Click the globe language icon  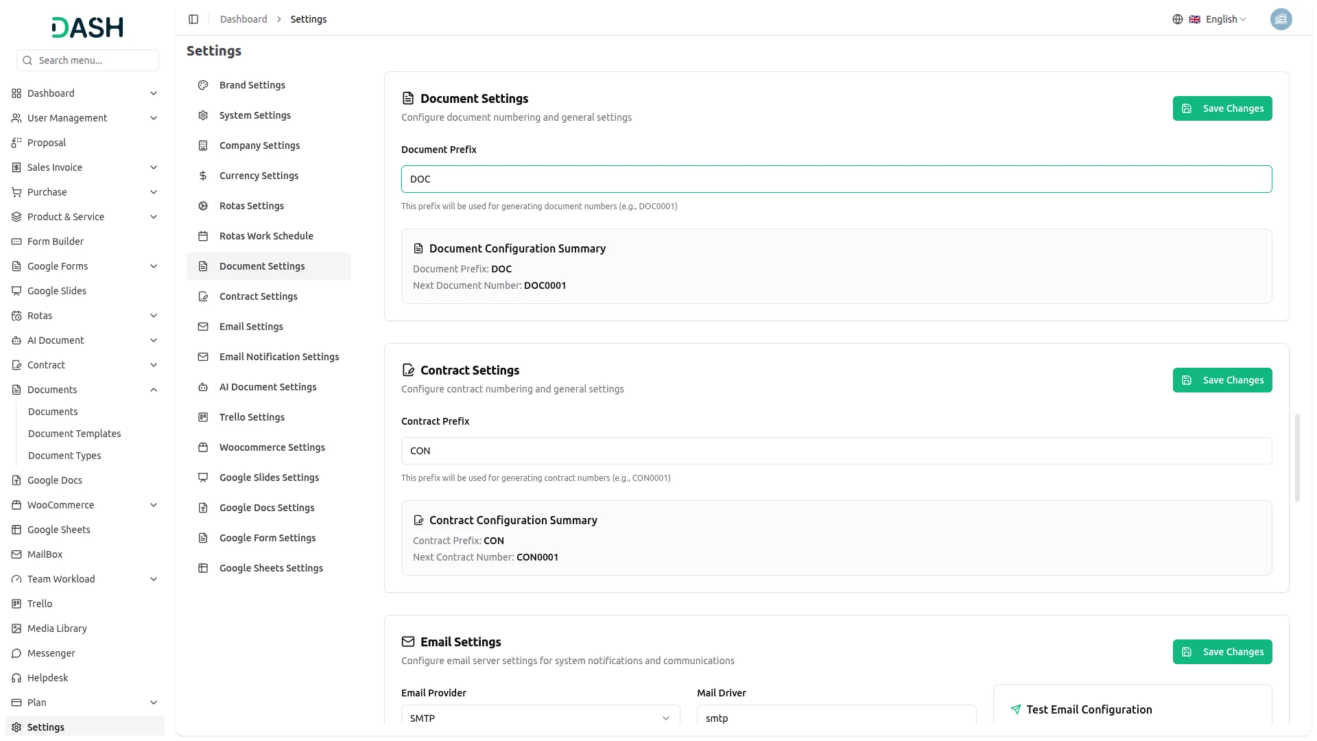click(1178, 19)
